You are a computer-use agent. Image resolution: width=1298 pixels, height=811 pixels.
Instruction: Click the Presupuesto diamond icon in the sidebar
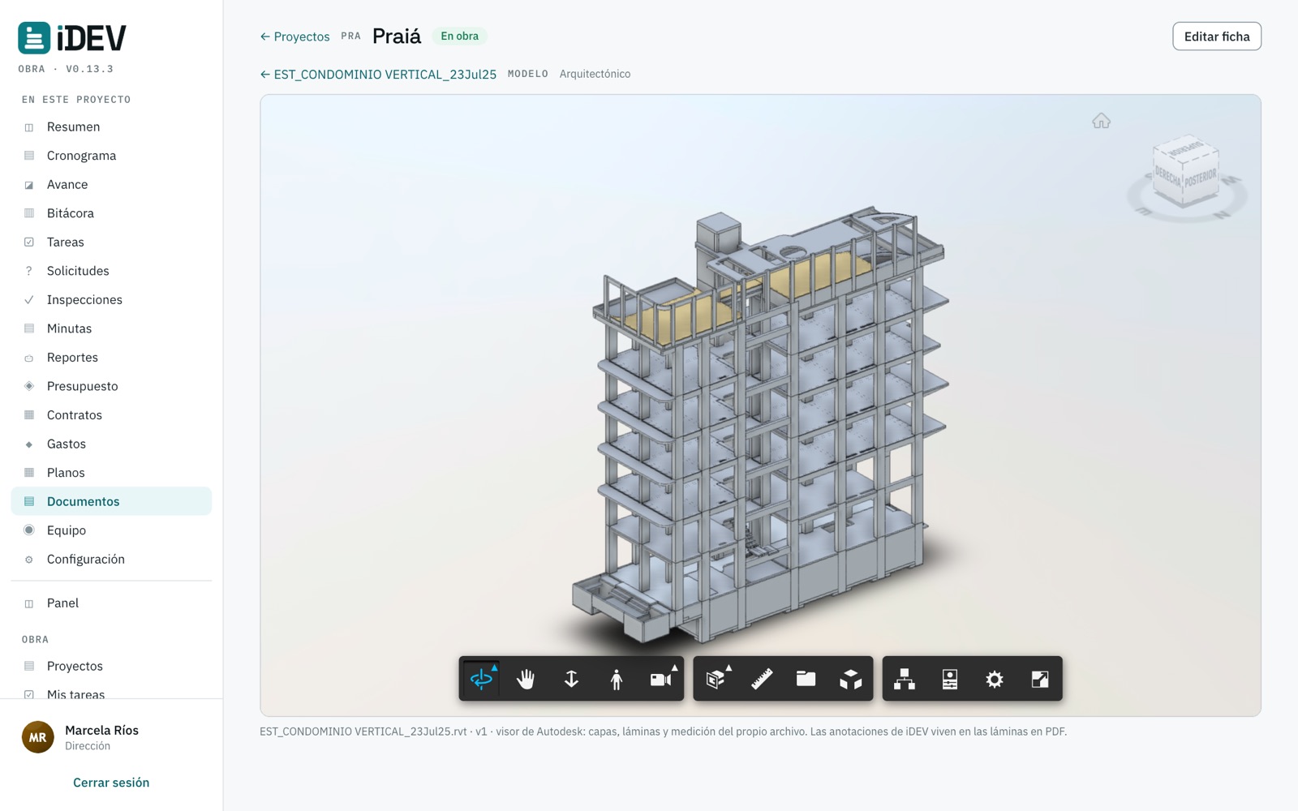(29, 386)
